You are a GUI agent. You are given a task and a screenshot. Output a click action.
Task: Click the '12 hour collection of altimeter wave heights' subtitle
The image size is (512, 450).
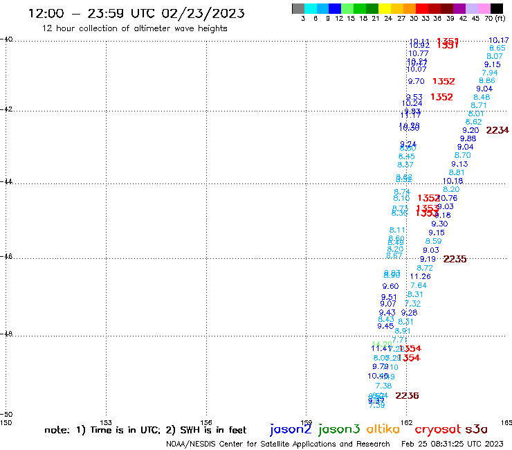coord(134,28)
